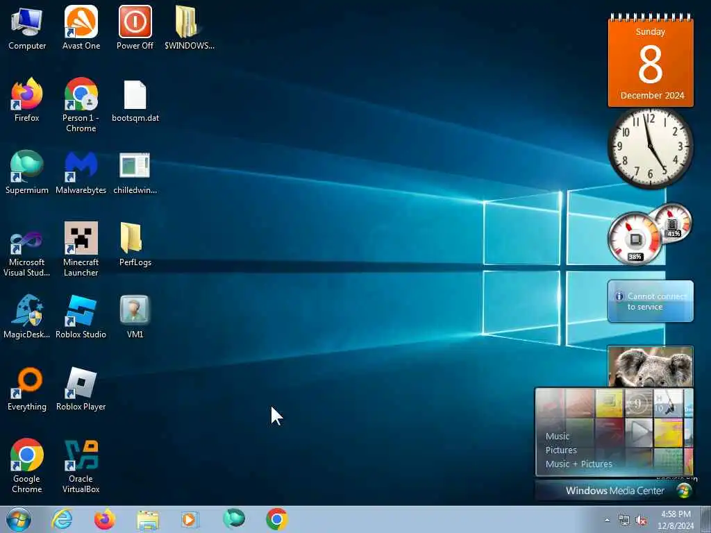Launch Internet Explorer from taskbar
The width and height of the screenshot is (711, 533).
point(62,519)
